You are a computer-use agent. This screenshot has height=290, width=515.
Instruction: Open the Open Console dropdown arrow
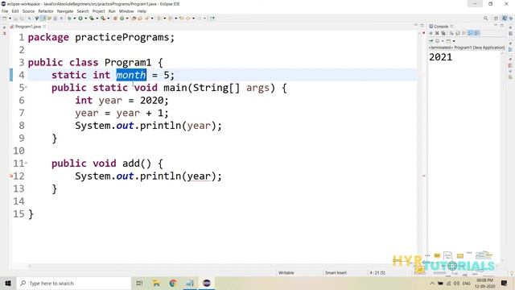[454, 41]
